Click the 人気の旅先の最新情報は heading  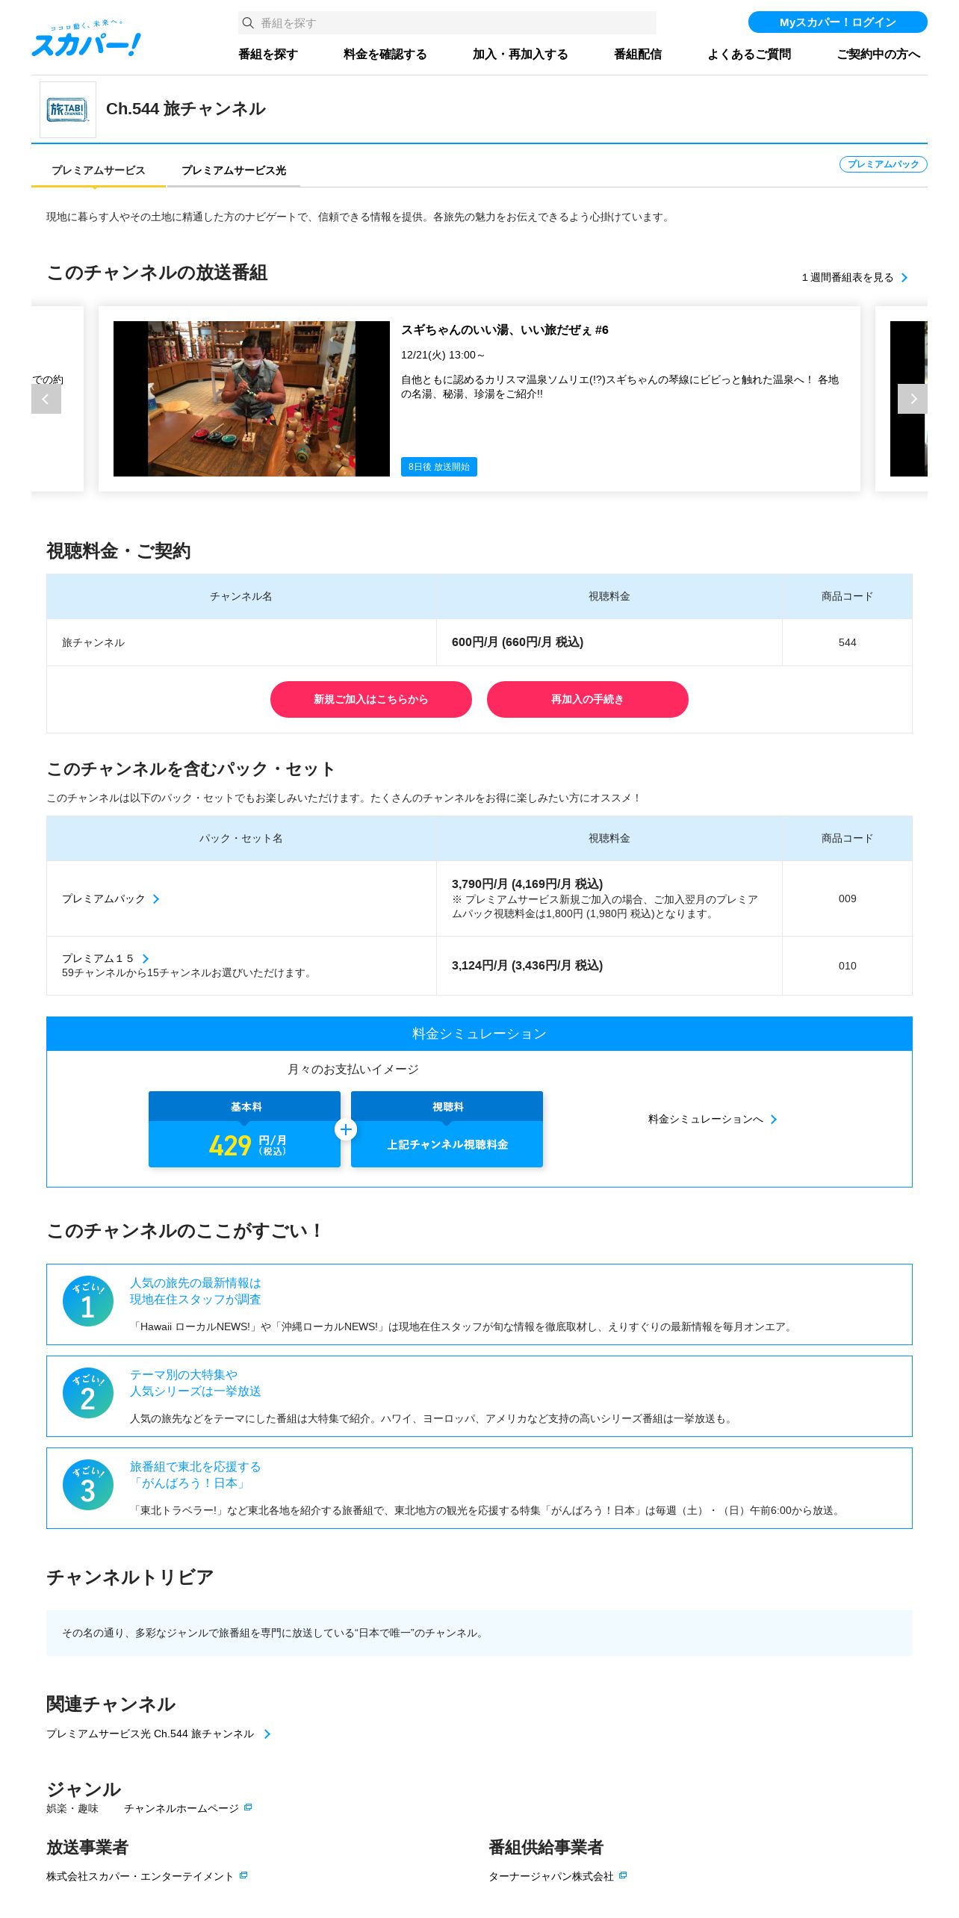[x=196, y=1283]
